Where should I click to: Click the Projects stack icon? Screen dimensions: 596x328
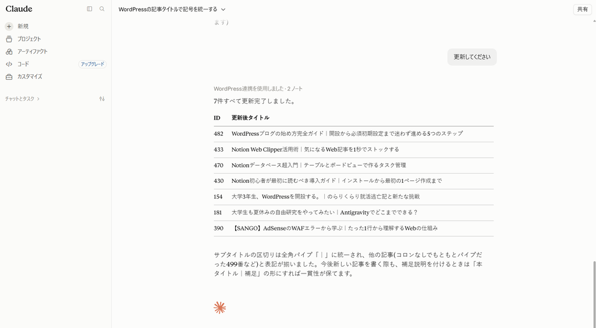[x=9, y=39]
